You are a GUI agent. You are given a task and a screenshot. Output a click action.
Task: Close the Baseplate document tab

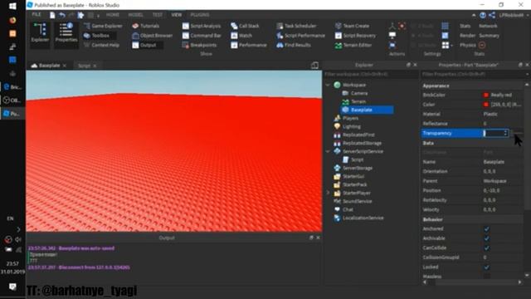click(x=65, y=66)
